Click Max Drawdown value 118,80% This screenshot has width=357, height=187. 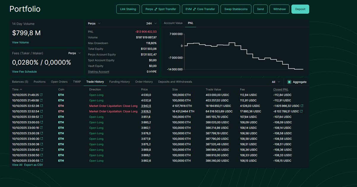tap(151, 43)
